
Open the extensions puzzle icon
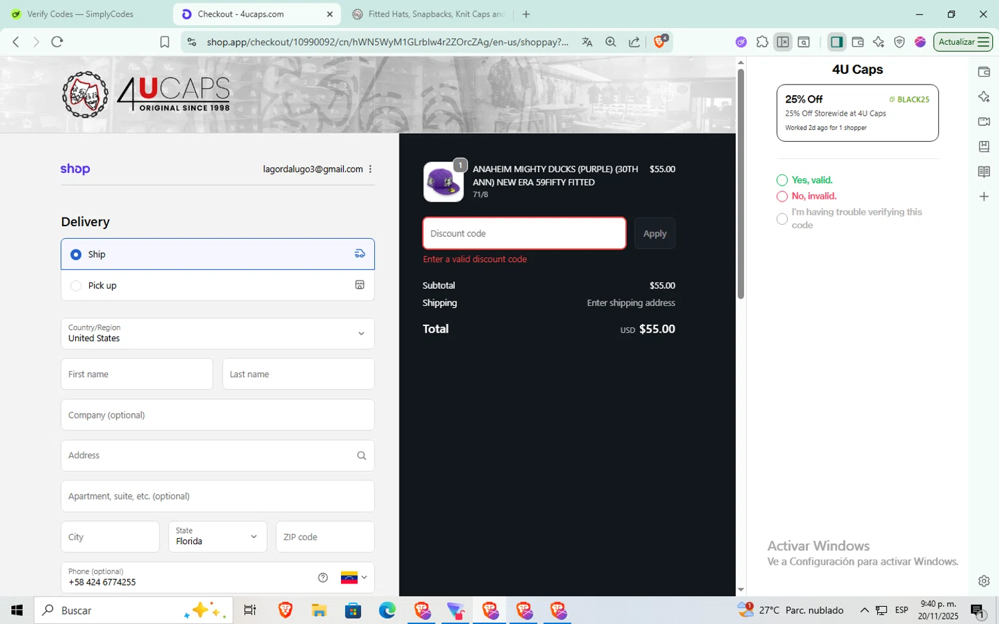pyautogui.click(x=762, y=42)
